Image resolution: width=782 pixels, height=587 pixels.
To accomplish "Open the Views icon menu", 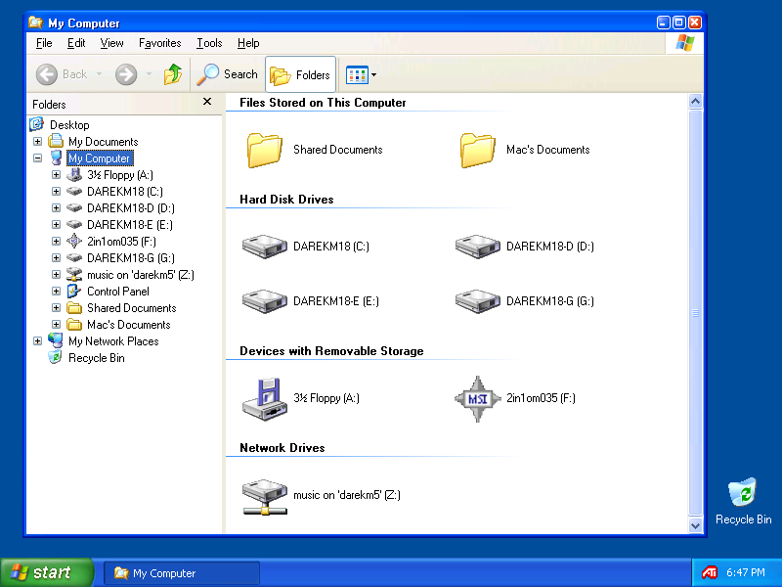I will (x=361, y=75).
